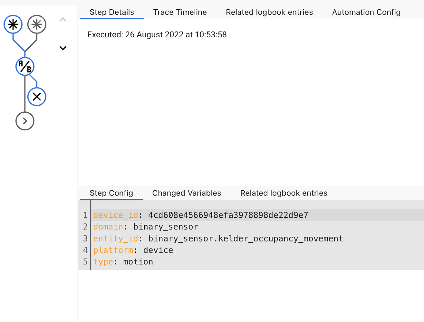Open the A/B condition node
Screen dimensions: 424x322
[25, 66]
